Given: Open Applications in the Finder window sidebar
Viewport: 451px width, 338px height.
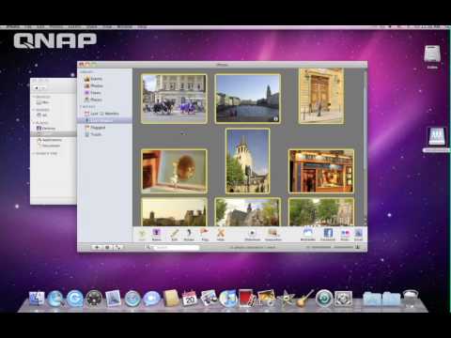Looking at the screenshot, I should pos(50,140).
